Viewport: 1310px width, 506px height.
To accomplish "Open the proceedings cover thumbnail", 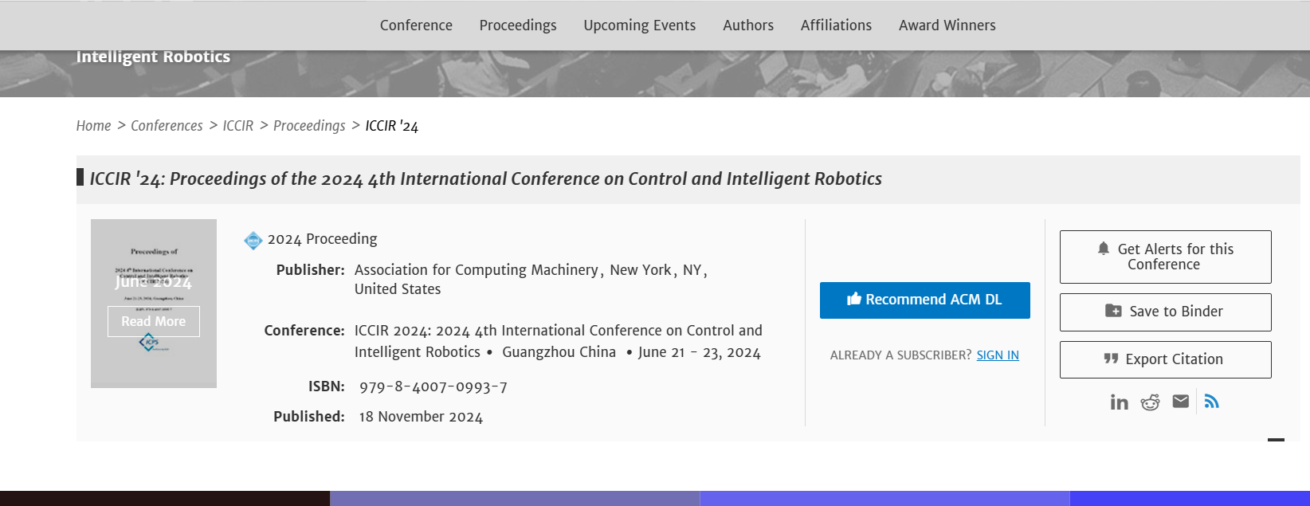I will [154, 304].
